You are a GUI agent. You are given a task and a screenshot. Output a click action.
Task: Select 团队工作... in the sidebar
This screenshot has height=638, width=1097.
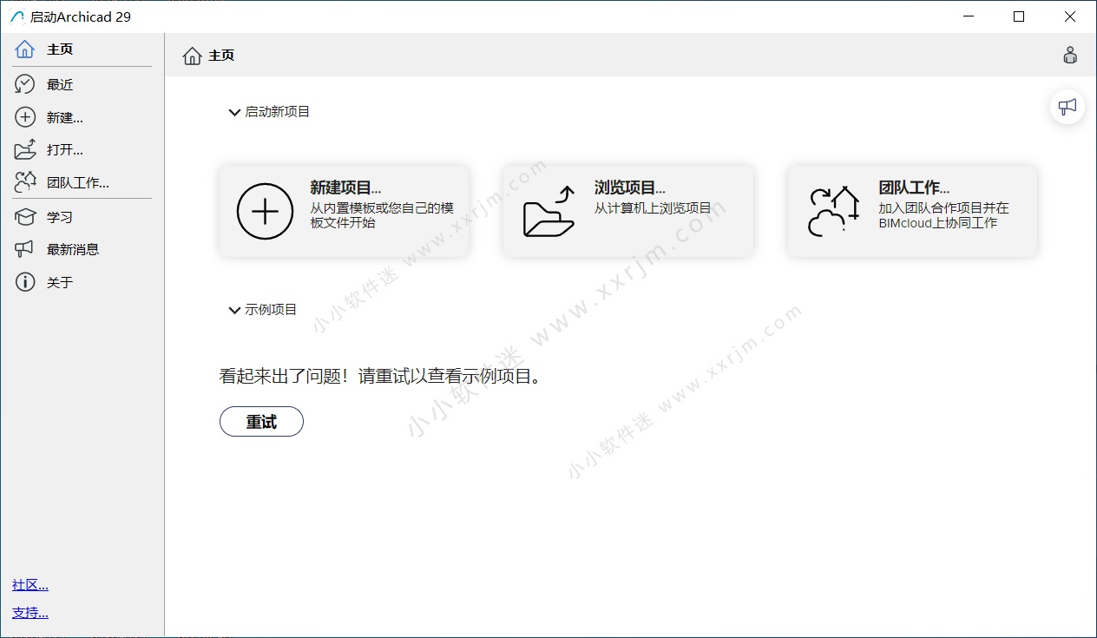tap(78, 183)
